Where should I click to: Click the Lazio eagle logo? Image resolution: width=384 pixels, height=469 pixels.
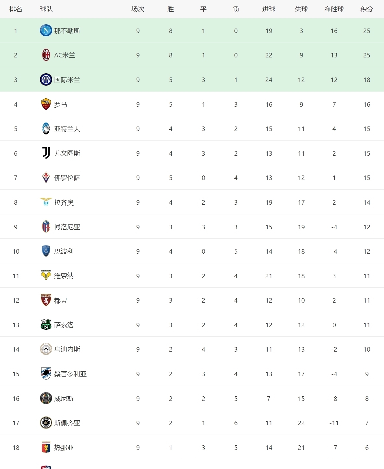pos(46,202)
